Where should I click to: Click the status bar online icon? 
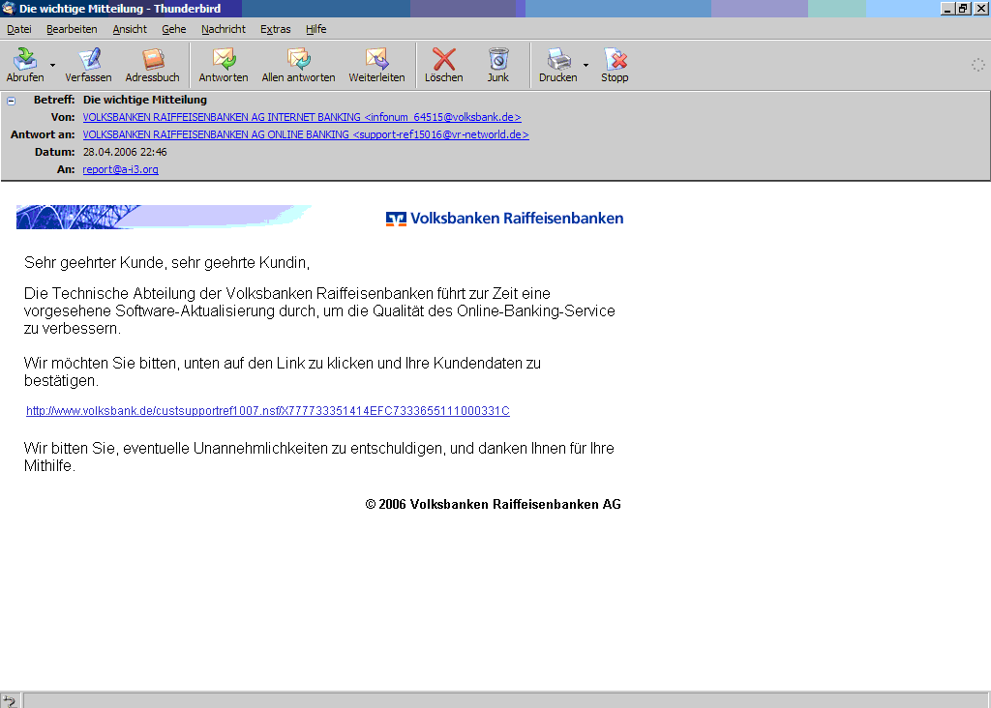tap(10, 700)
